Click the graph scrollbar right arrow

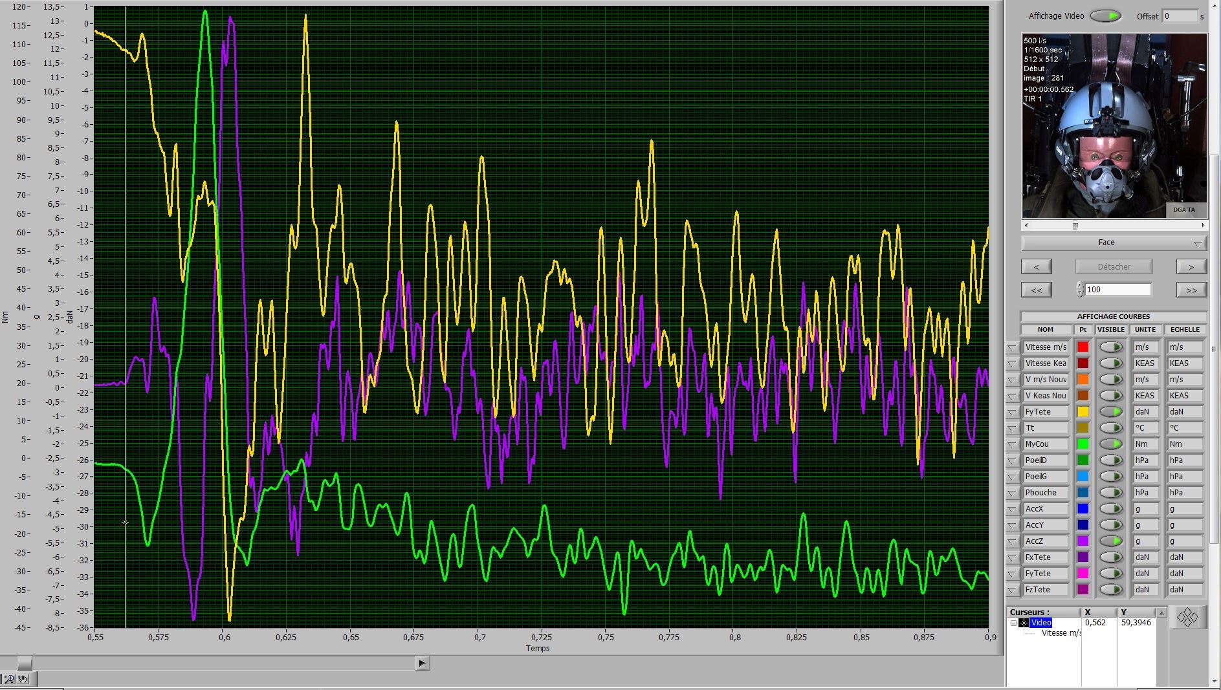(x=422, y=663)
